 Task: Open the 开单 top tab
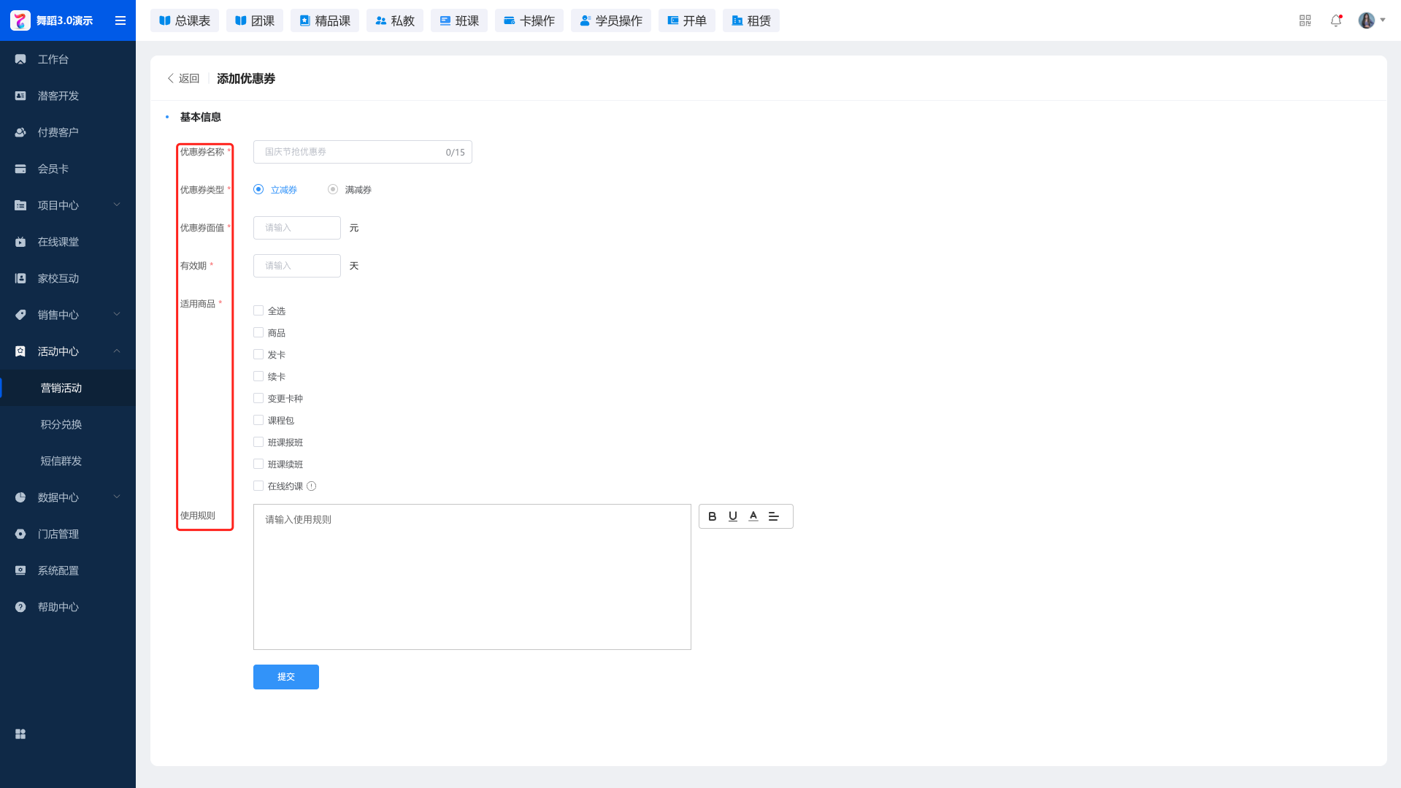coord(687,20)
